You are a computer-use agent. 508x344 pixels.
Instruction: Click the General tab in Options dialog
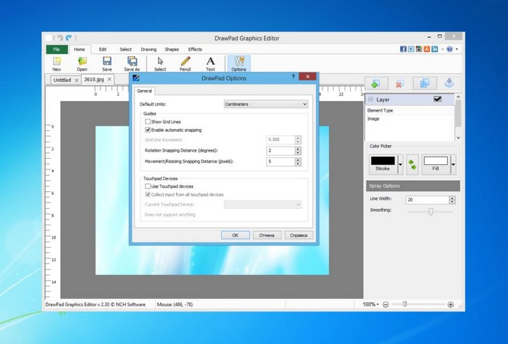click(x=145, y=91)
